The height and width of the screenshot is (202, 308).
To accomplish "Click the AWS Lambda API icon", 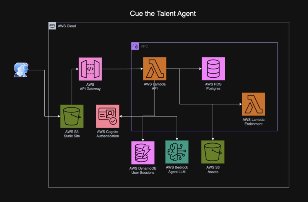I will (x=155, y=69).
